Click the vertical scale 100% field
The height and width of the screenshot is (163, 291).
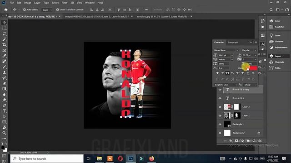pos(223,64)
